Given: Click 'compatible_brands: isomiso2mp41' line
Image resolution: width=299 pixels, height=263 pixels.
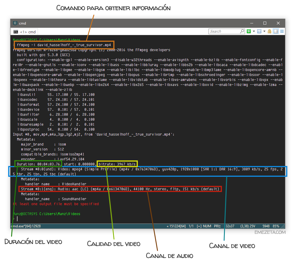Looking at the screenshot, I should tap(53, 154).
